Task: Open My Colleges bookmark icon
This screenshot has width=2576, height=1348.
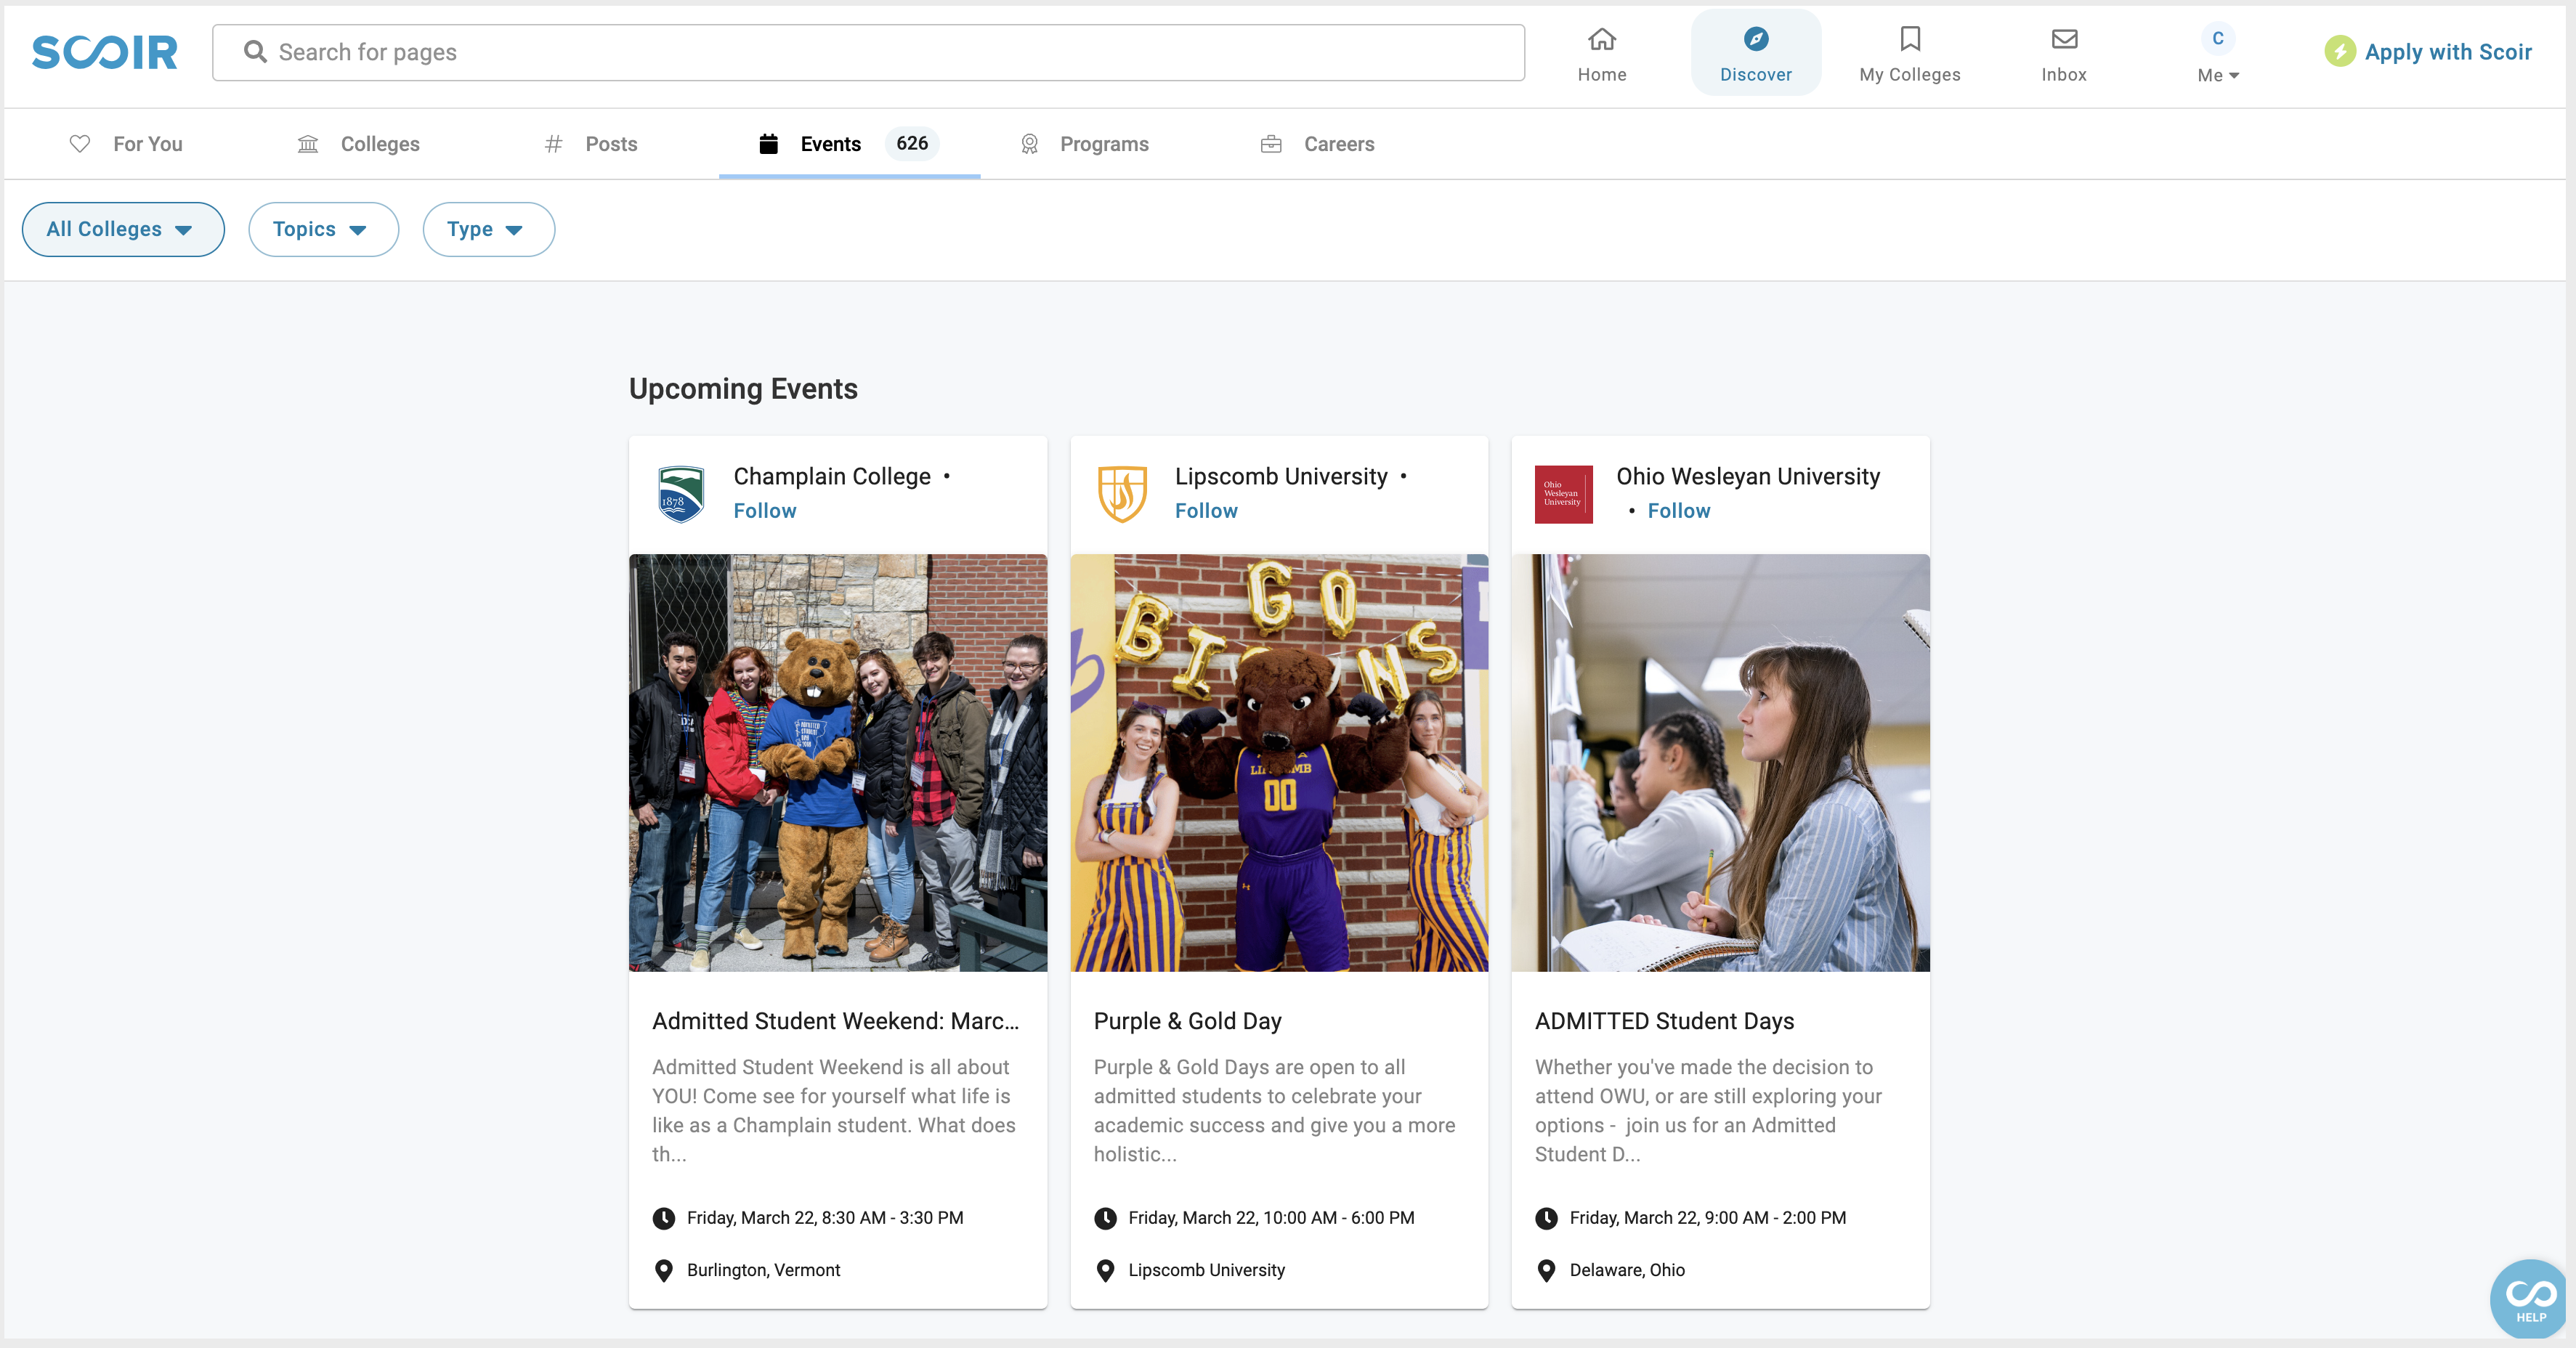Action: 1910,39
